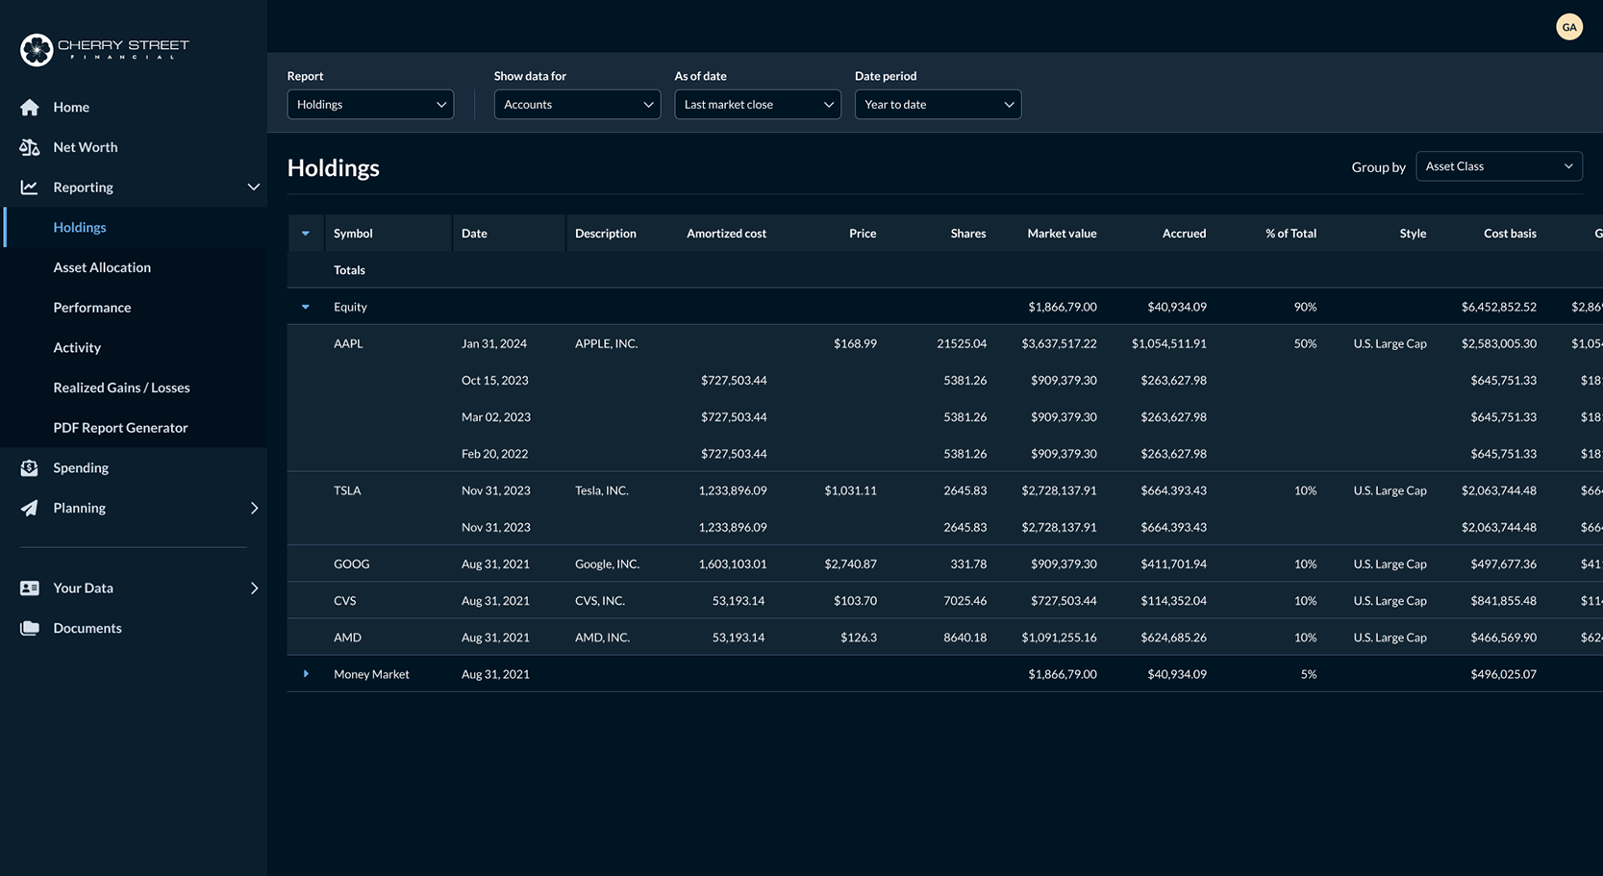Sort by % of Total column header
This screenshot has width=1603, height=876.
[x=1290, y=234]
